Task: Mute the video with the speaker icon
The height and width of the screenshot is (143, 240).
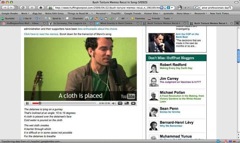Action: click(x=114, y=103)
